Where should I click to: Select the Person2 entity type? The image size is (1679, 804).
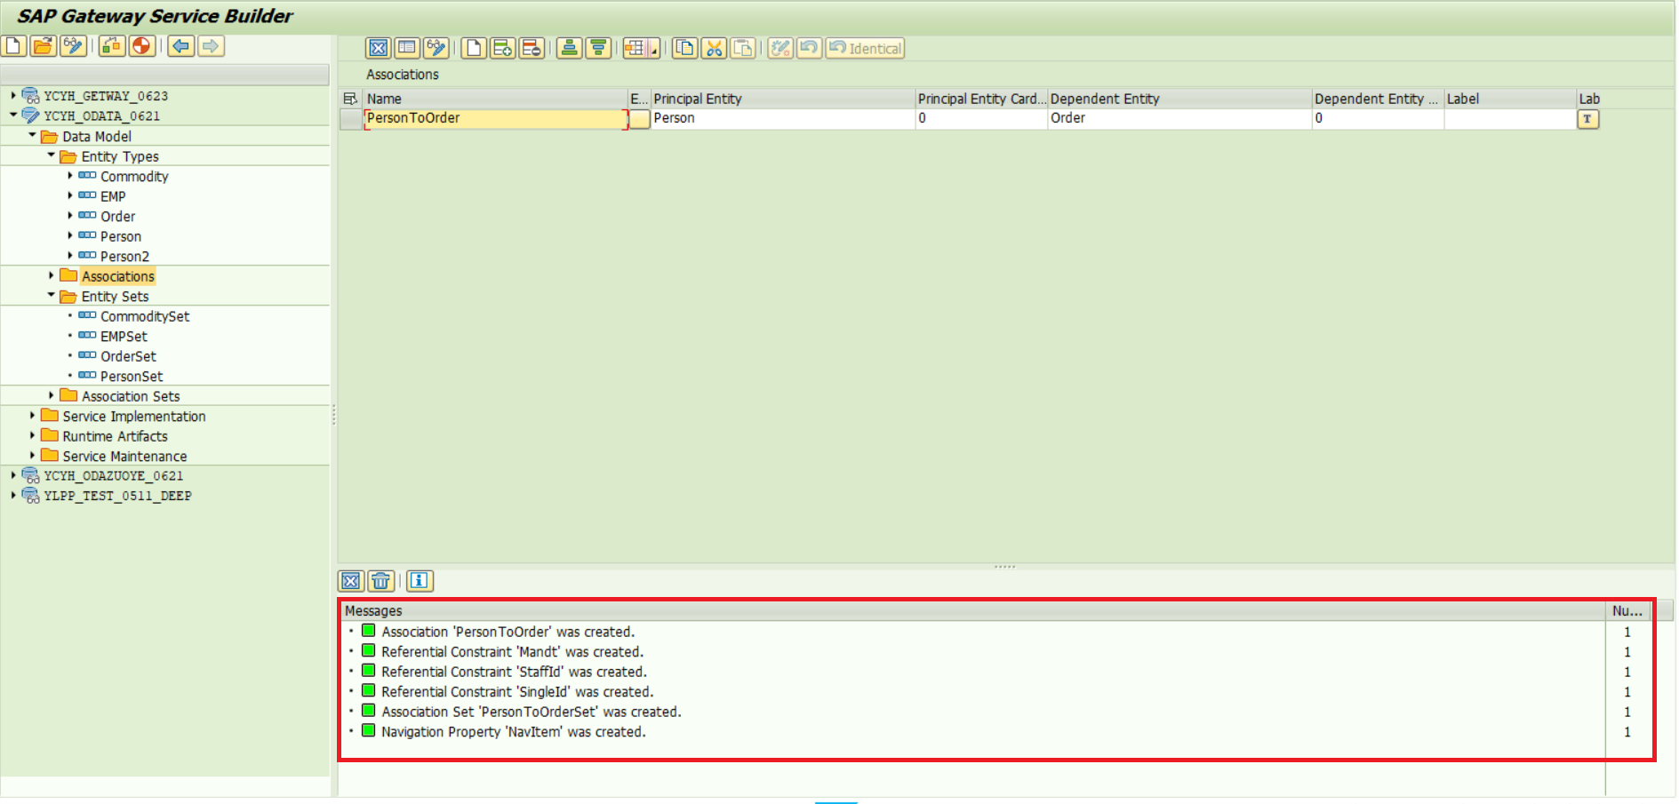pyautogui.click(x=124, y=257)
